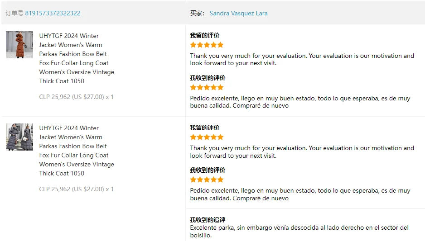425x241 pixels.
Task: Click the 订单号 order label
Action: (14, 13)
